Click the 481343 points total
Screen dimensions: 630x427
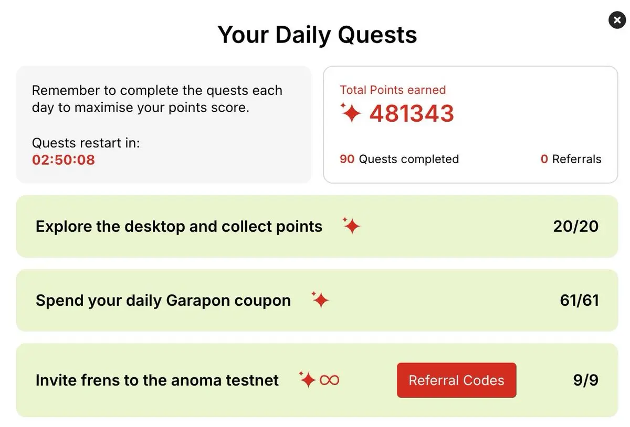[x=412, y=113]
